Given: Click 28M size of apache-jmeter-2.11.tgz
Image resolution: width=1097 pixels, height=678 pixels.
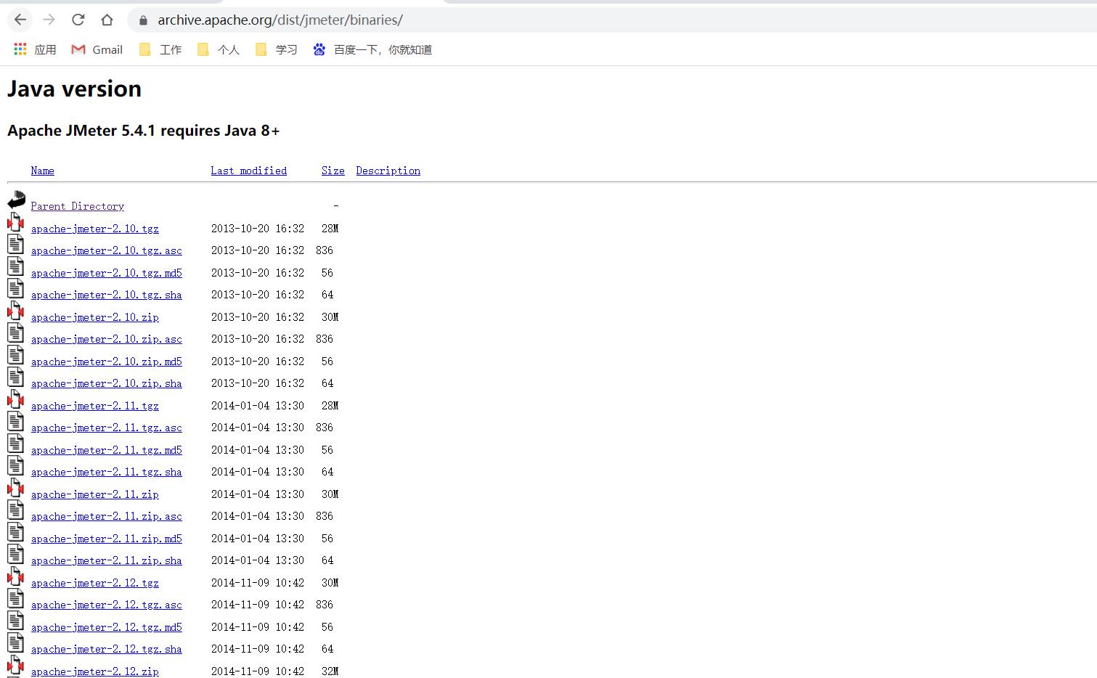Looking at the screenshot, I should coord(330,406).
